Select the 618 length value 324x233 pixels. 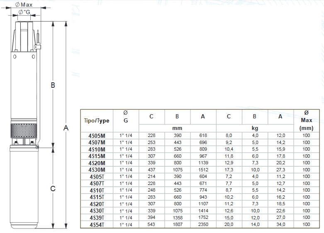(x=203, y=136)
